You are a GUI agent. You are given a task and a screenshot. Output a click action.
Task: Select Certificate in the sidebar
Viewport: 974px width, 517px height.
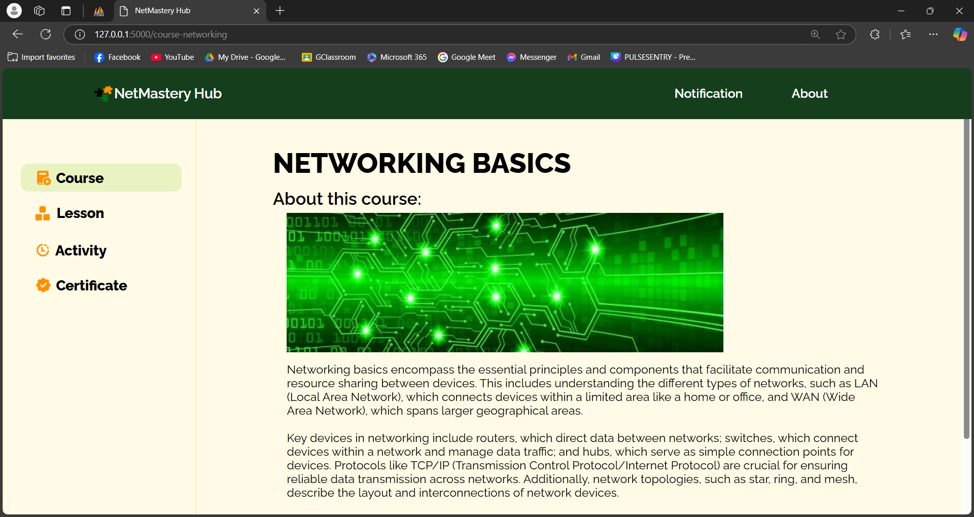(81, 285)
